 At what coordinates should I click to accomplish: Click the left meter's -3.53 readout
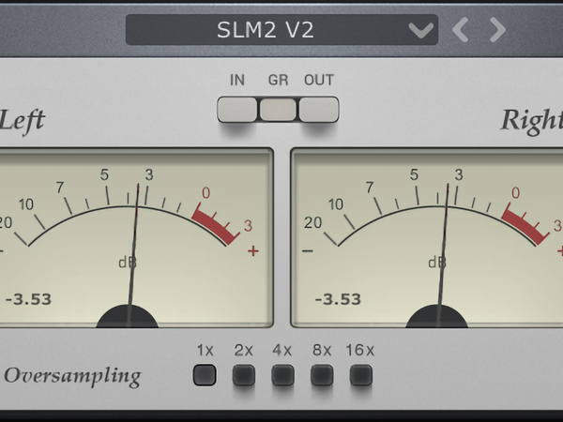pyautogui.click(x=28, y=300)
